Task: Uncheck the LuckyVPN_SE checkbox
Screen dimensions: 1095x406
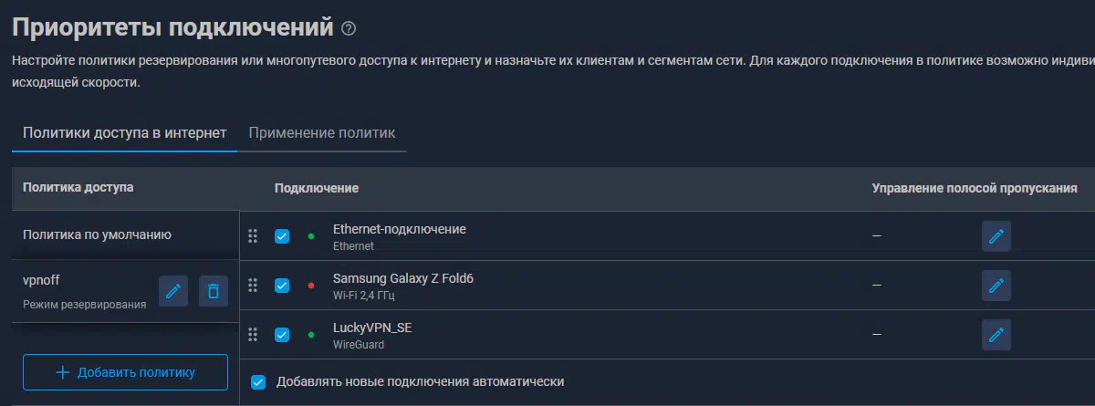Action: [x=282, y=335]
